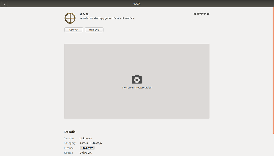Select the first rating star
The image size is (274, 156).
pyautogui.click(x=195, y=13)
